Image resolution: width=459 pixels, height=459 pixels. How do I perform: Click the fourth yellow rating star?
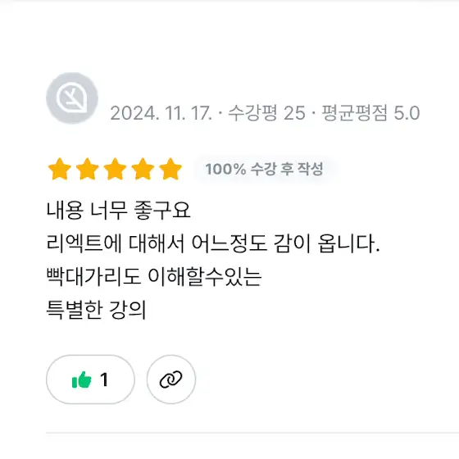click(x=143, y=169)
